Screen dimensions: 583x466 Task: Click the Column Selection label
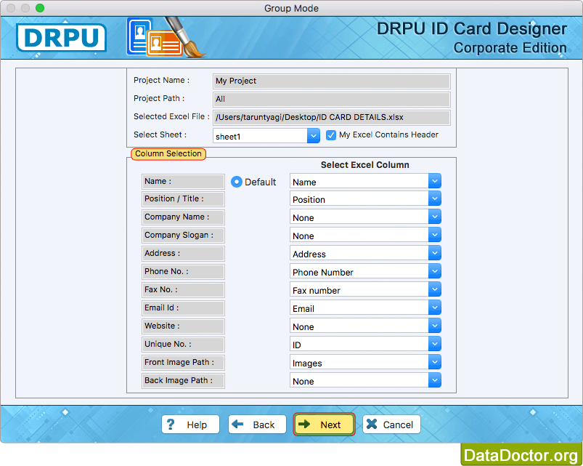click(x=168, y=153)
